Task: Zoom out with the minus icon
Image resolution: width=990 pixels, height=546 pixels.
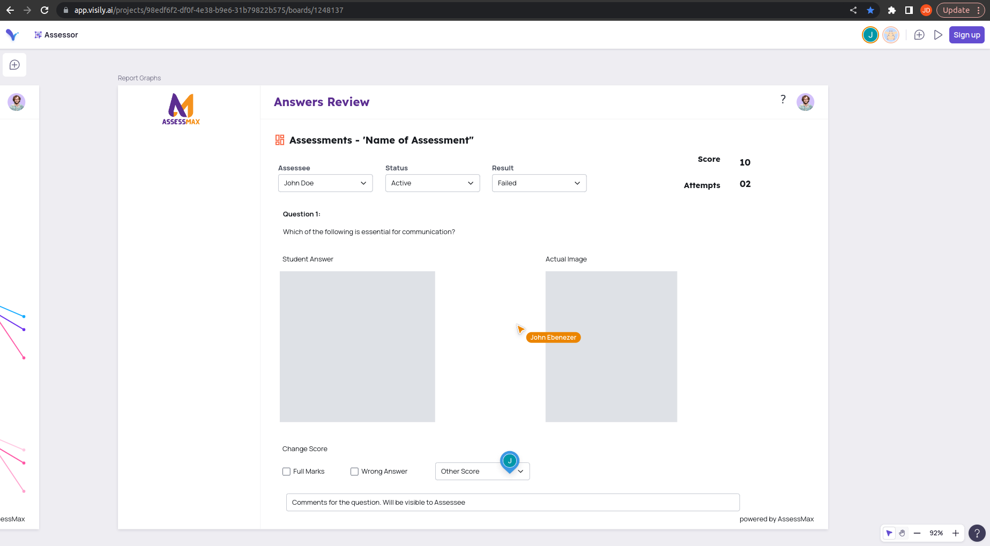Action: (917, 533)
